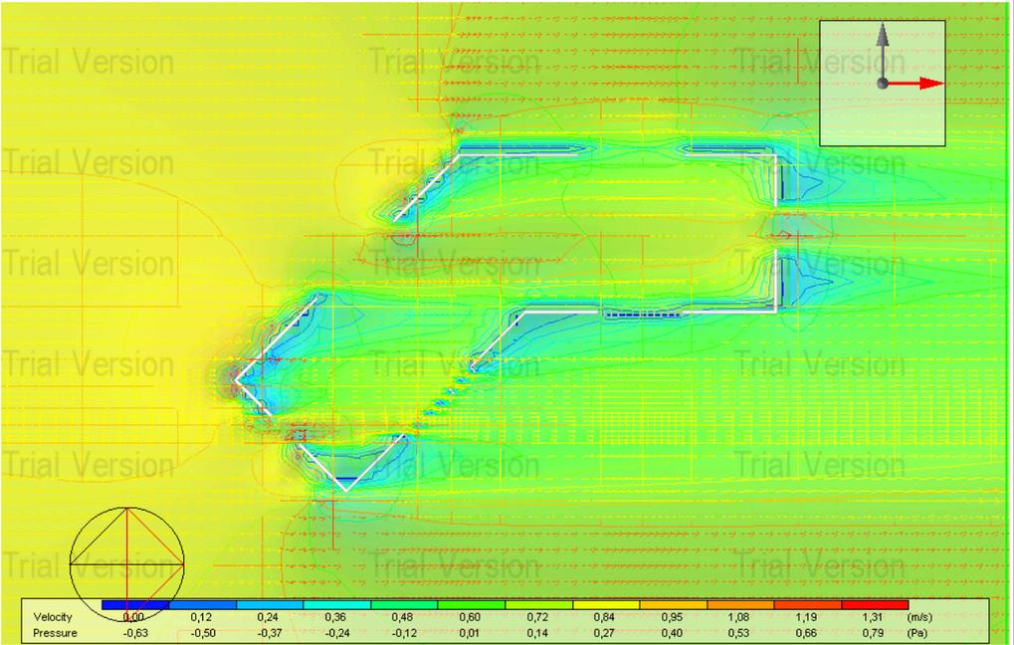Click pressure value 0,01
The height and width of the screenshot is (645, 1014).
click(470, 633)
